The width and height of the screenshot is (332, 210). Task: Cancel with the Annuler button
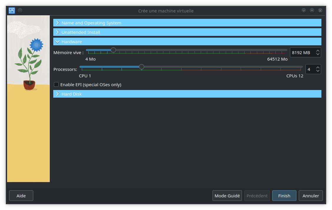[x=311, y=196]
